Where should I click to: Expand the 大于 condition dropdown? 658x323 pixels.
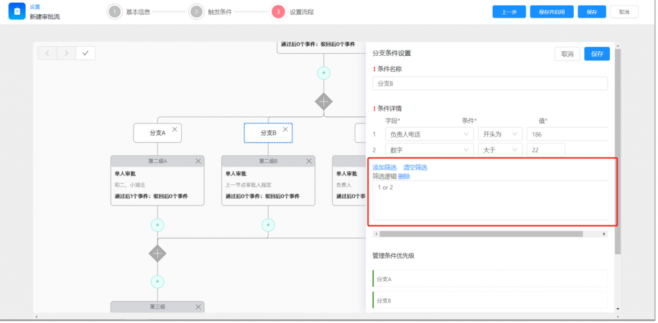coord(499,150)
